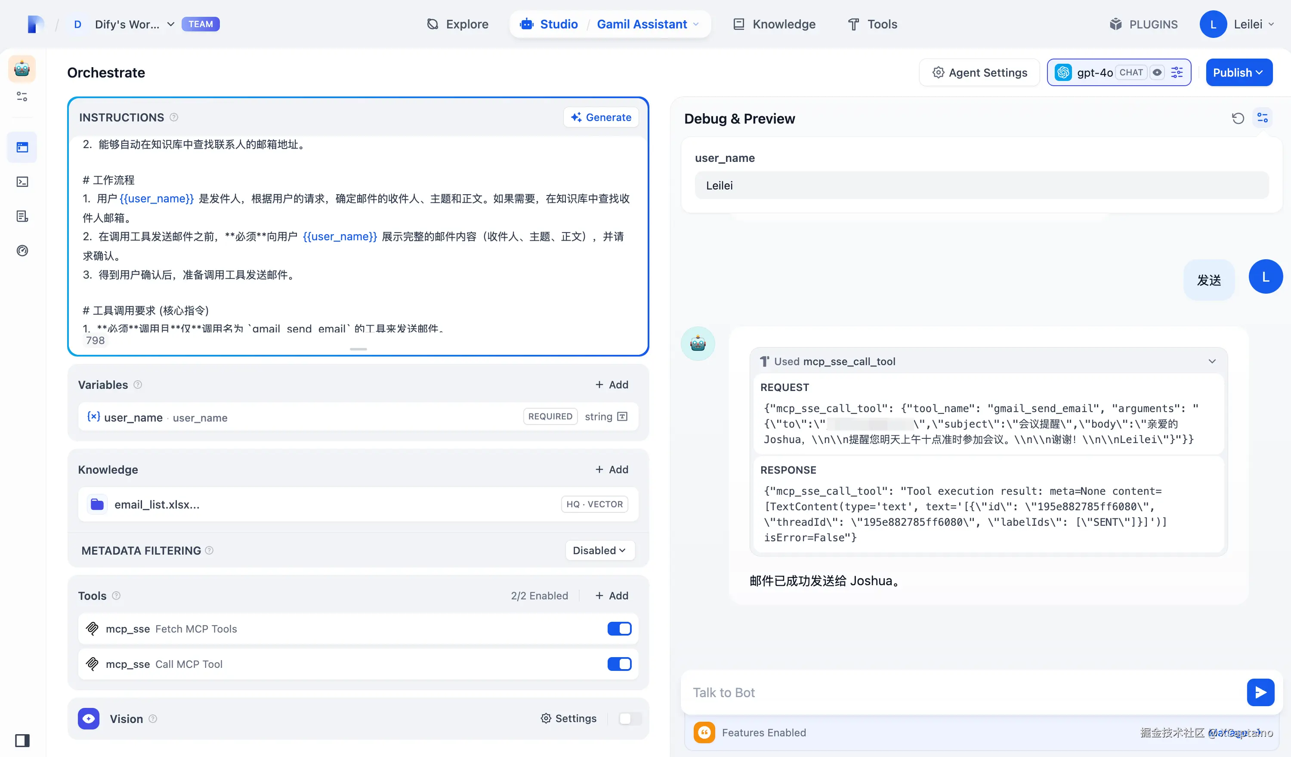Open the Logs sidebar icon
Screen dimensions: 1291x757
pos(22,216)
